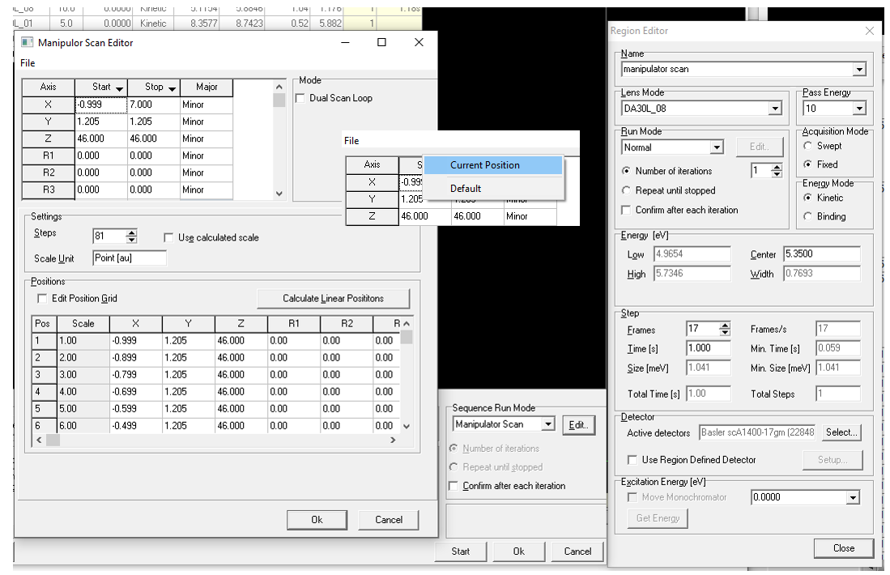Screen dimensions: 890x575
Task: Select the Swept acquisition mode
Action: 807,147
